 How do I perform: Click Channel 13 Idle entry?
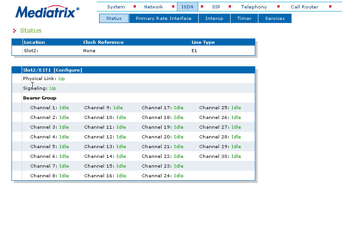(x=105, y=146)
